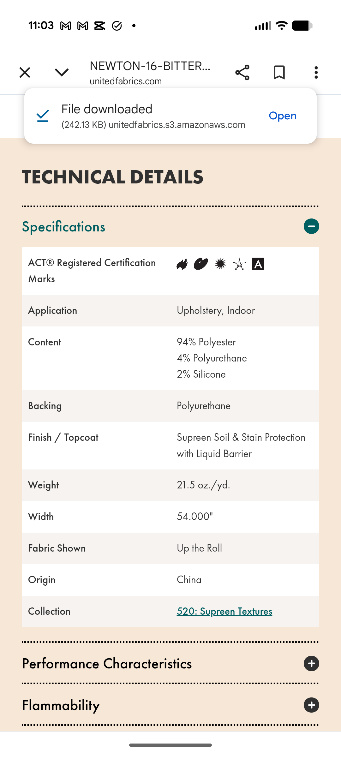
Task: Follow the 520: Supreen Textures link
Action: [x=224, y=611]
